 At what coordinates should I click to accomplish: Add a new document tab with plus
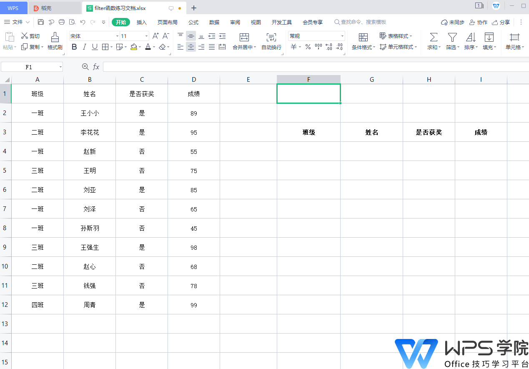(194, 8)
